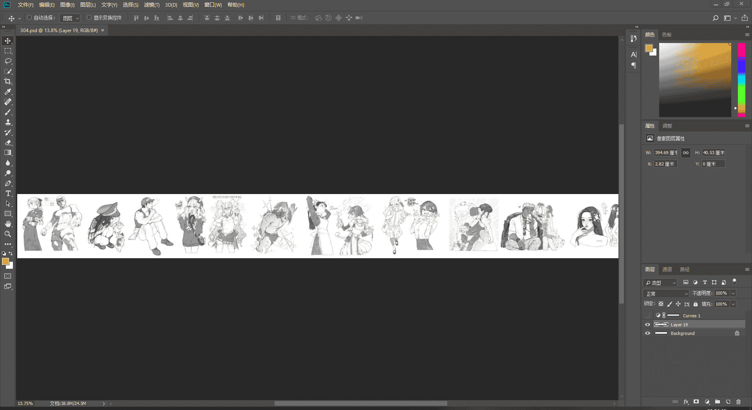Enable show transform controls checkbox
Screen dimensions: 752x410
click(89, 18)
